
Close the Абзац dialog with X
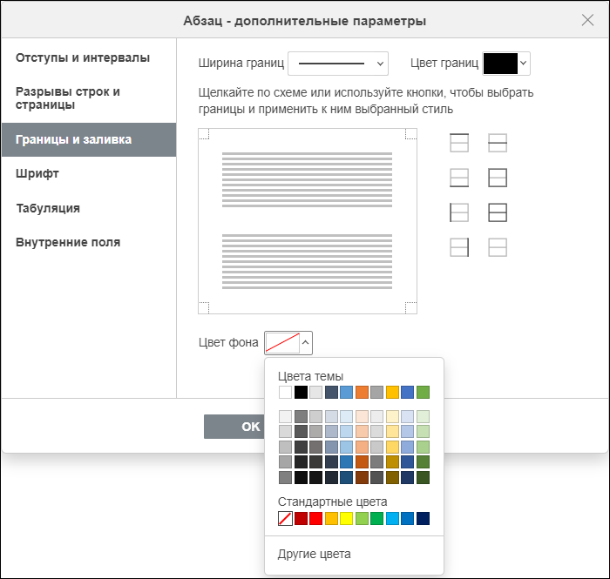[x=587, y=20]
